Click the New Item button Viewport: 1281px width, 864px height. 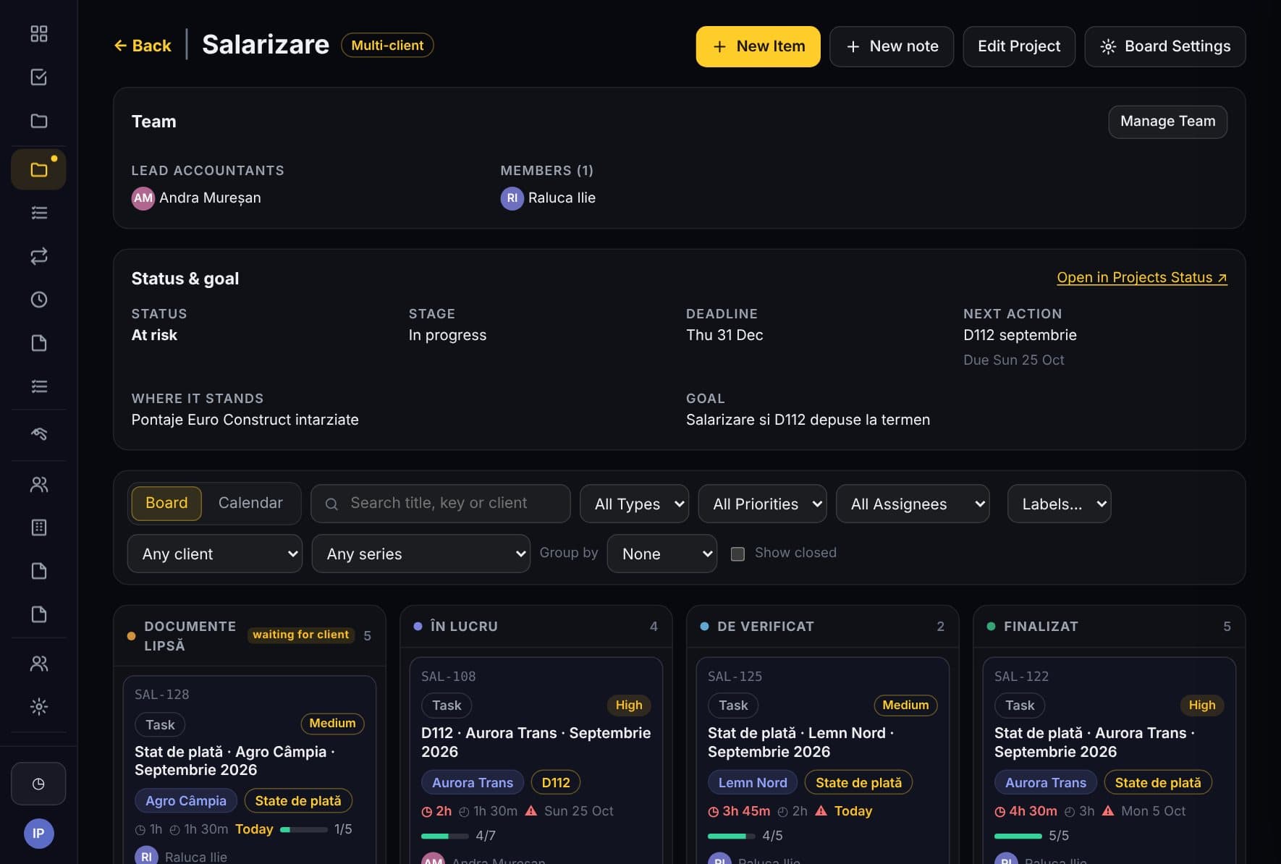(758, 46)
